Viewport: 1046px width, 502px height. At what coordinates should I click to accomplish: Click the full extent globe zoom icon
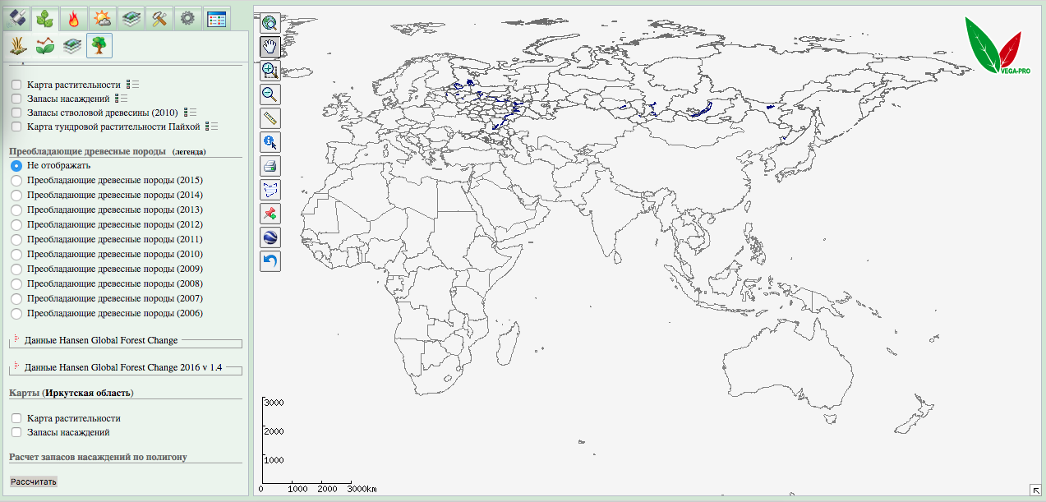[270, 23]
